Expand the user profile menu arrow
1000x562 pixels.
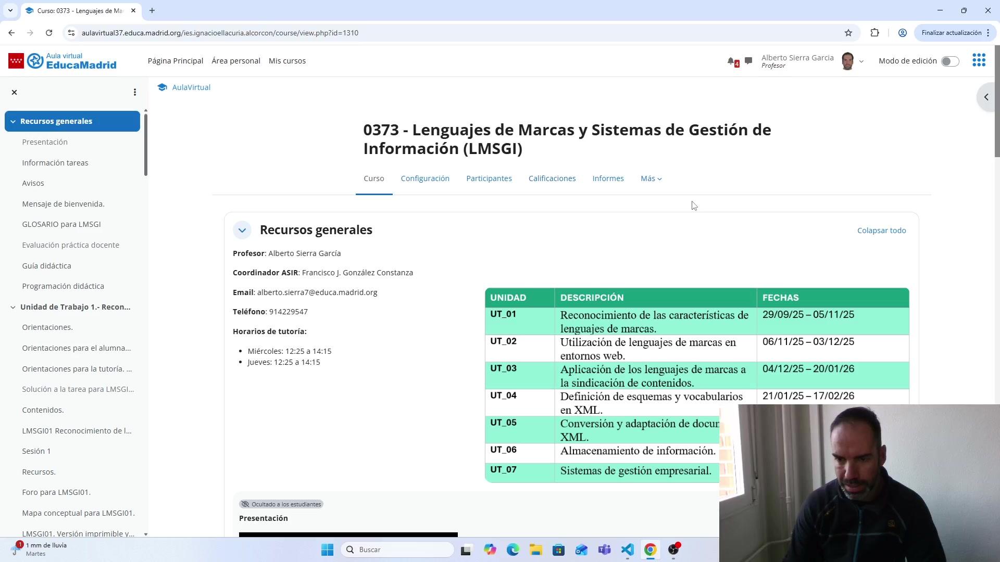point(861,61)
